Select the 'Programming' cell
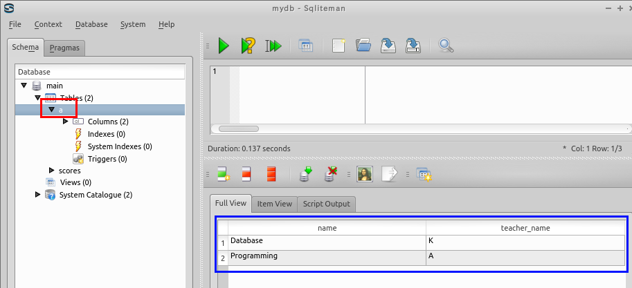This screenshot has width=632, height=288. point(327,258)
